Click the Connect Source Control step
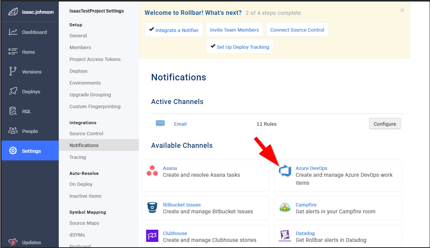 (x=297, y=30)
